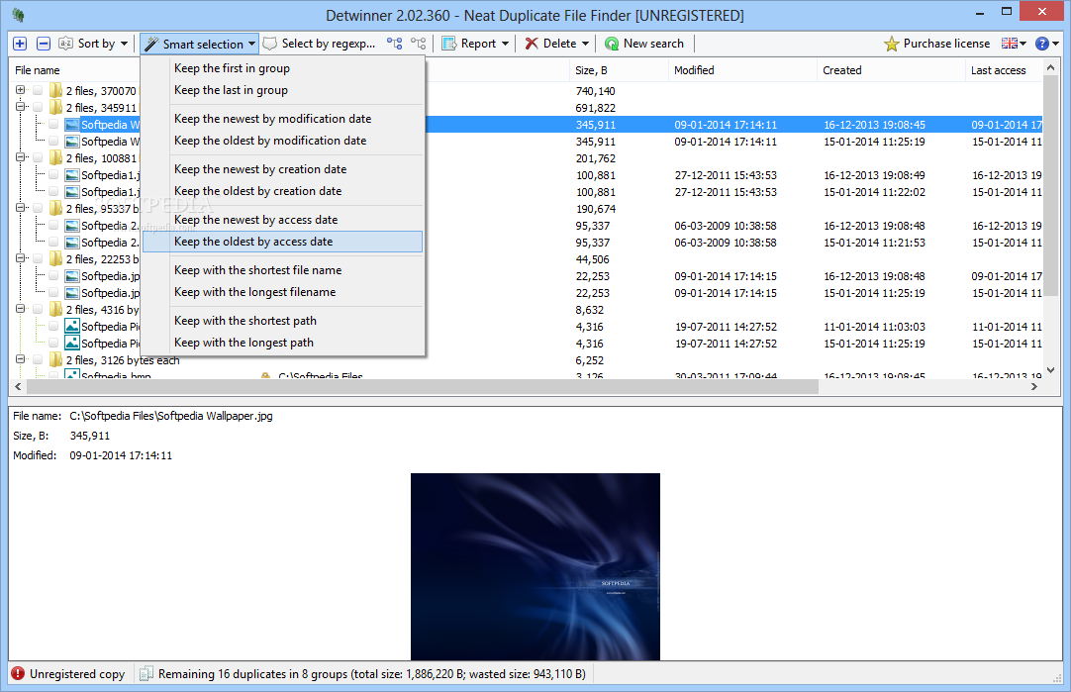Click the Purchase license star icon
Screen dimensions: 1071x692
(892, 44)
